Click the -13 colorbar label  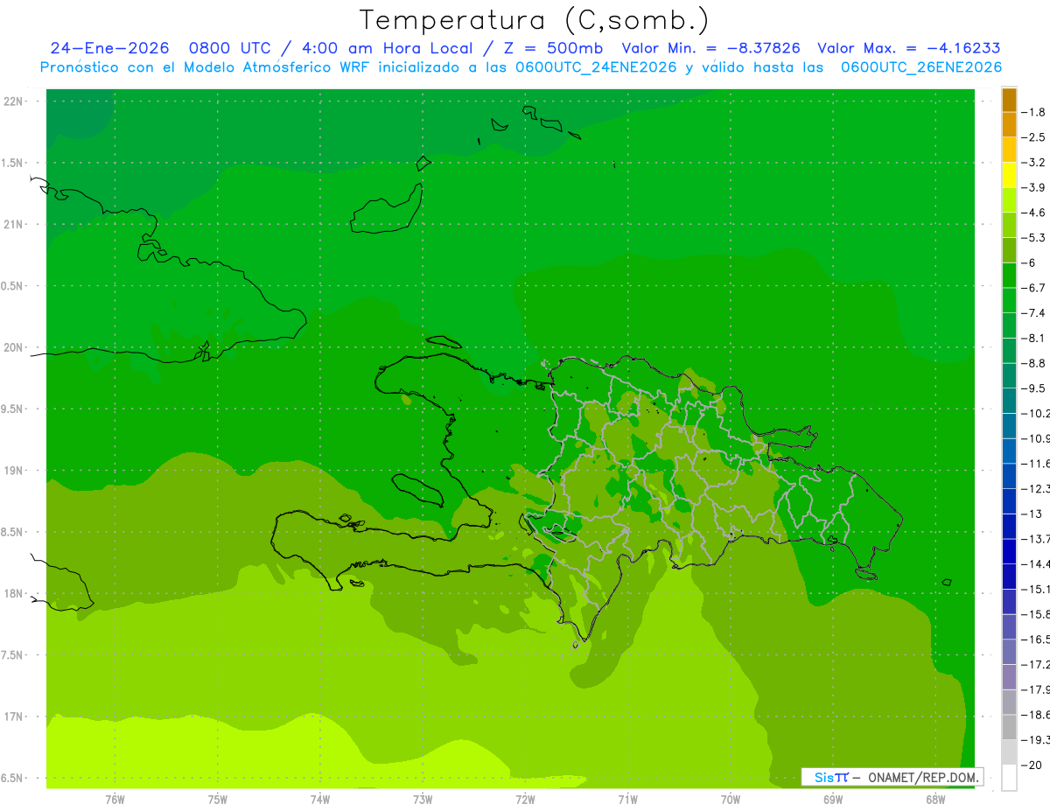pyautogui.click(x=1032, y=514)
